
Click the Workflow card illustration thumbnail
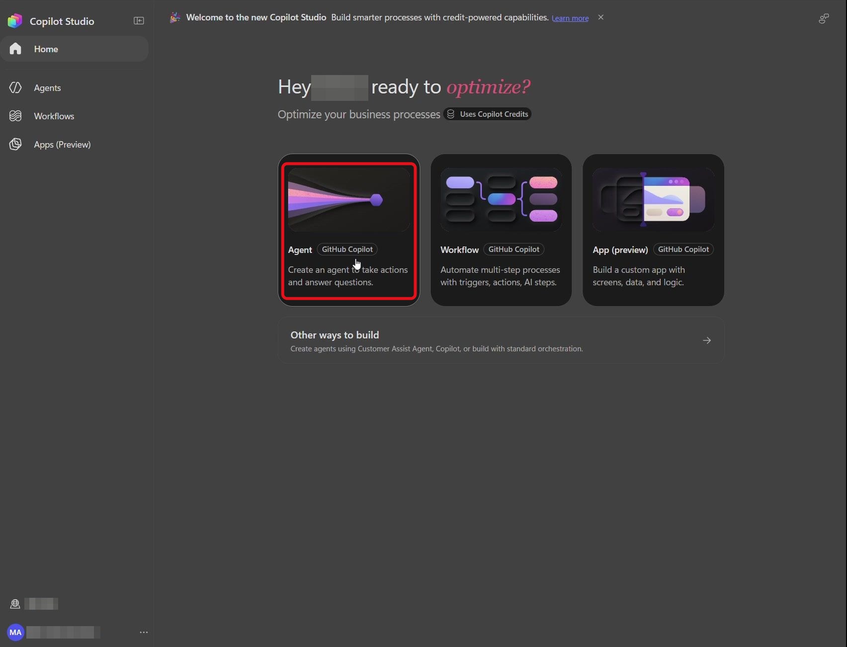point(501,200)
